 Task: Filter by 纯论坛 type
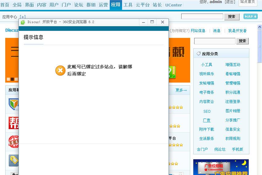click(x=220, y=149)
